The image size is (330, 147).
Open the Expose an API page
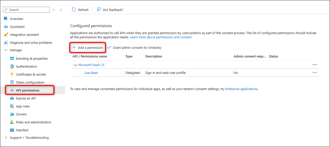tap(26, 98)
